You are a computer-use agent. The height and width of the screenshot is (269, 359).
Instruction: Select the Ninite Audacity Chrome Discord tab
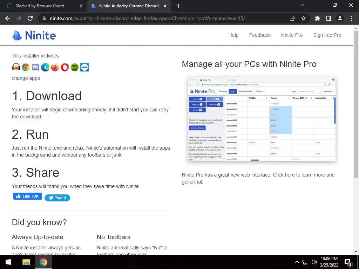pos(128,6)
